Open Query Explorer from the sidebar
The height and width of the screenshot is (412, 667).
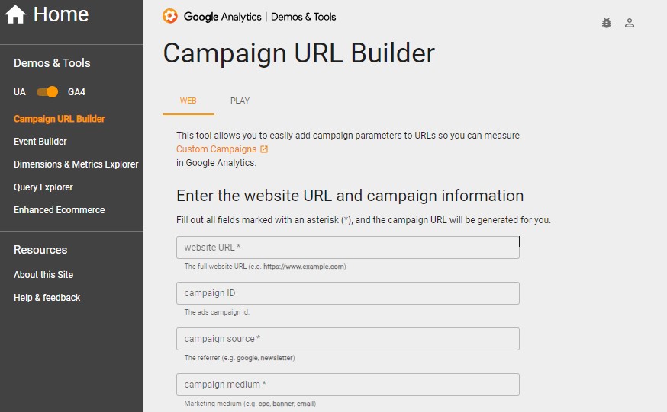[x=43, y=187]
